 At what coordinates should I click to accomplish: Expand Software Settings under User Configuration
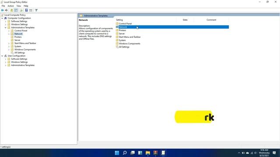coord(6,59)
